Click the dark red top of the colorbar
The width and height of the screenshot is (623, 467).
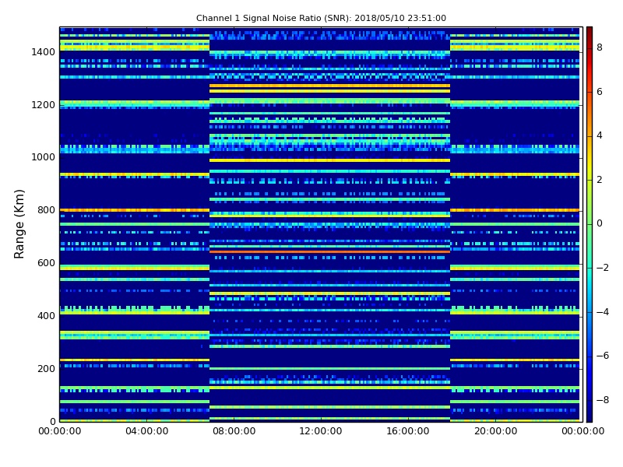tap(590, 32)
